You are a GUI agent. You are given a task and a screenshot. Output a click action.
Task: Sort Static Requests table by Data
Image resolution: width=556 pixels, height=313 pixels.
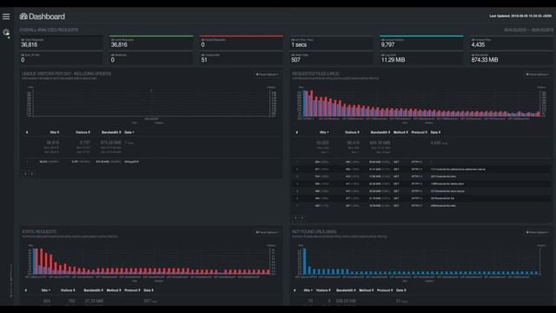click(149, 290)
